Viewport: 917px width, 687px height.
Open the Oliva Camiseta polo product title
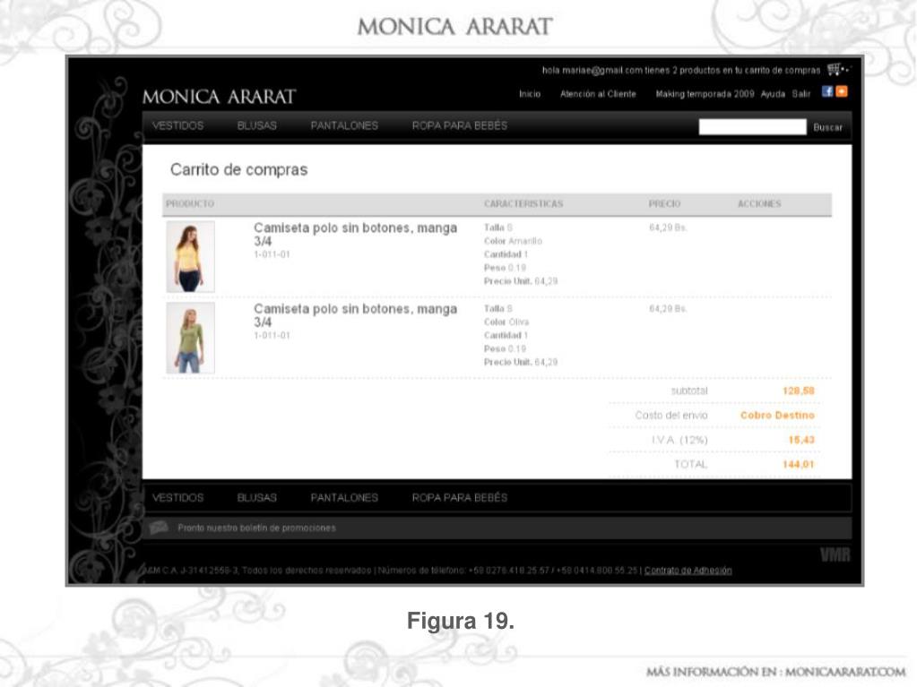coord(355,315)
